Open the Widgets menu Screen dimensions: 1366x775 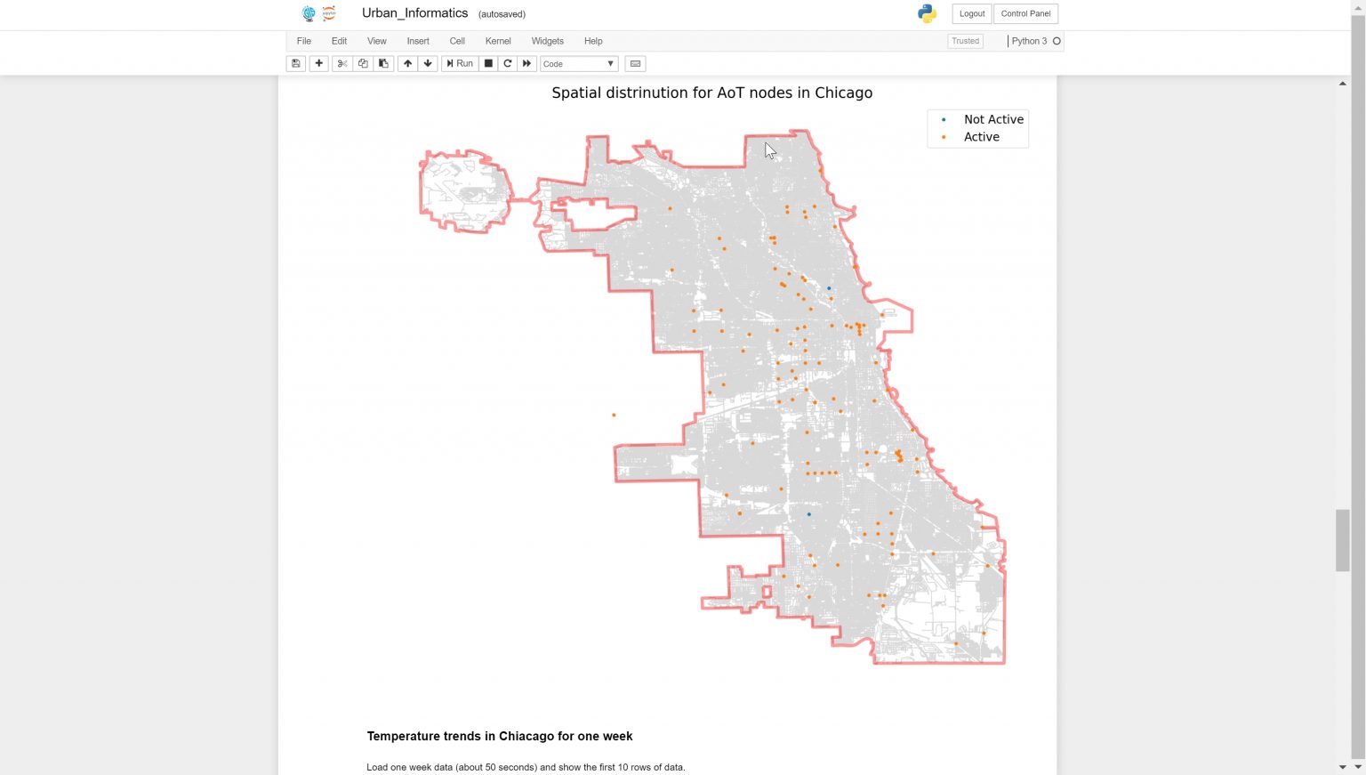547,41
